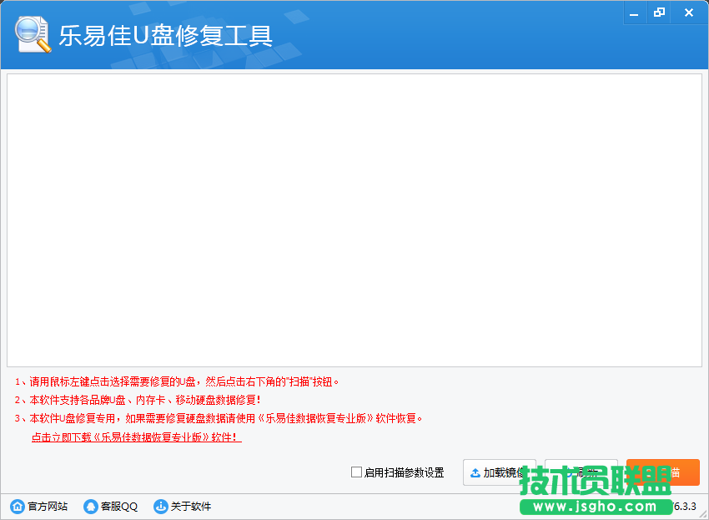Click the window restore icon in title bar

pos(658,13)
